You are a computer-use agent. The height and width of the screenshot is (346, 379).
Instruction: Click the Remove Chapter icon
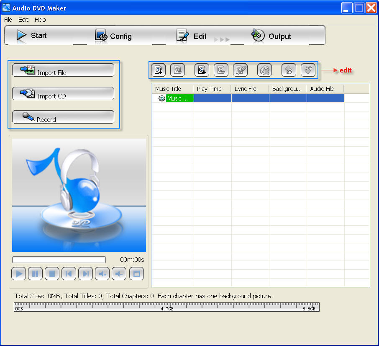pos(221,70)
